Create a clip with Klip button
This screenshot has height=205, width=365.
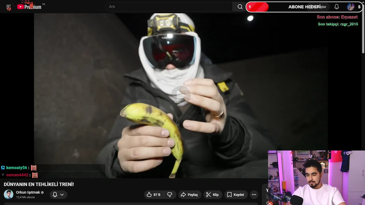(212, 195)
